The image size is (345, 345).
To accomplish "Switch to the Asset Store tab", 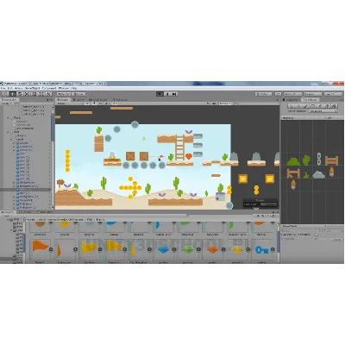I will pos(97,100).
